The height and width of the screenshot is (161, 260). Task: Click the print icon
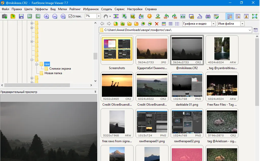208,16
